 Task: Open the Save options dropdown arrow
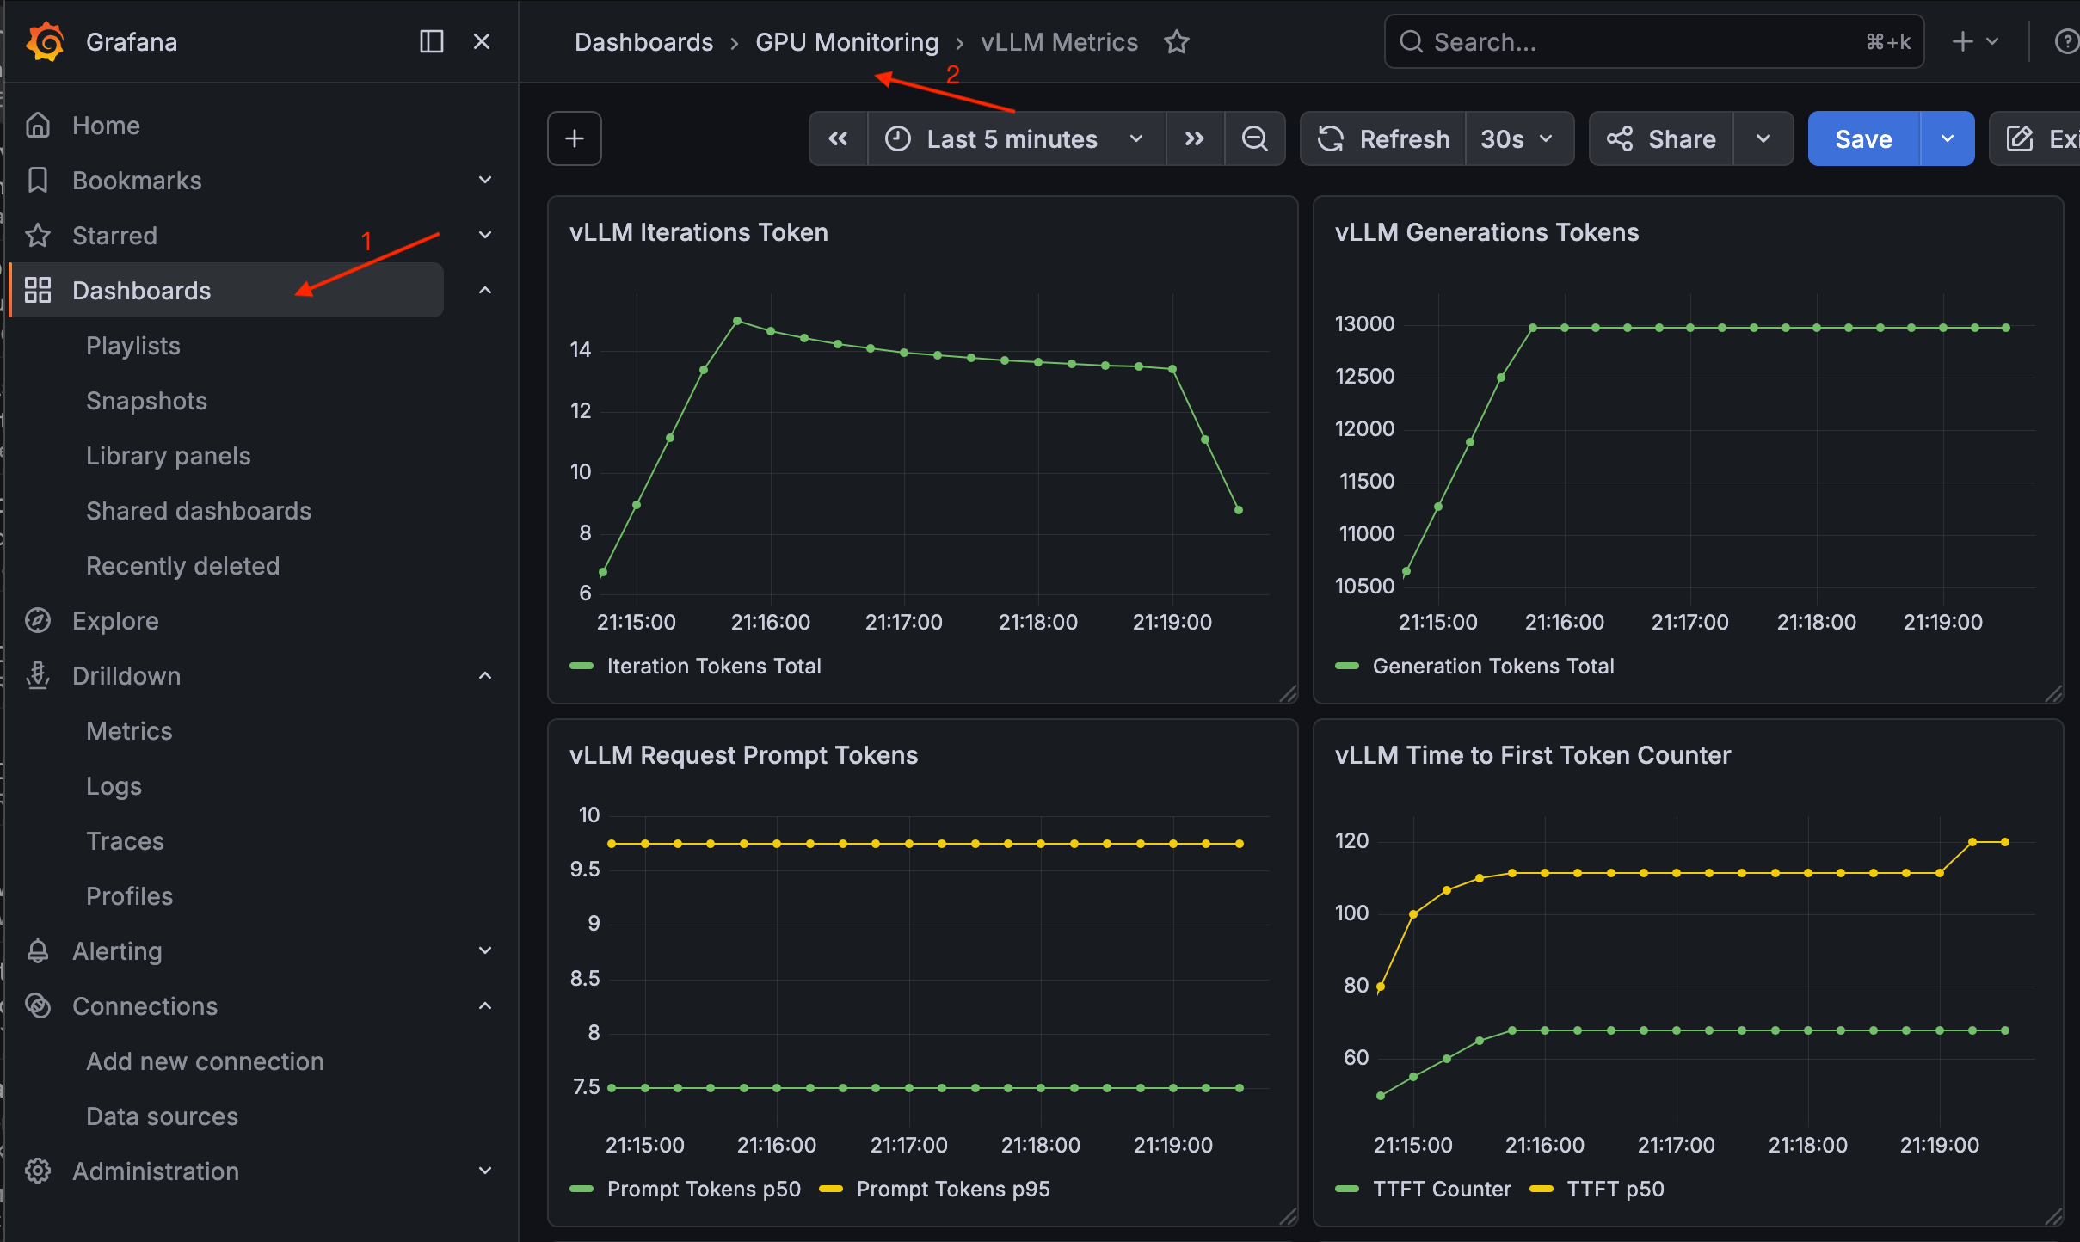point(1948,138)
